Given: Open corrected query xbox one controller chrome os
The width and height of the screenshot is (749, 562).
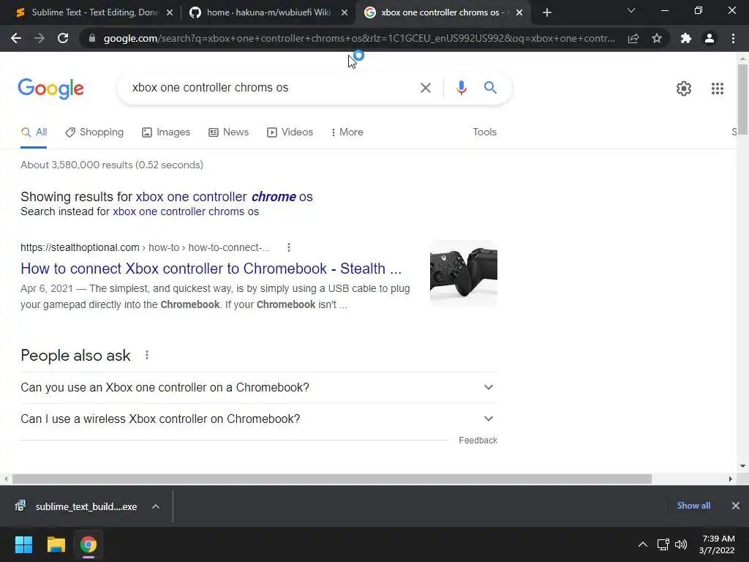Looking at the screenshot, I should pyautogui.click(x=224, y=197).
